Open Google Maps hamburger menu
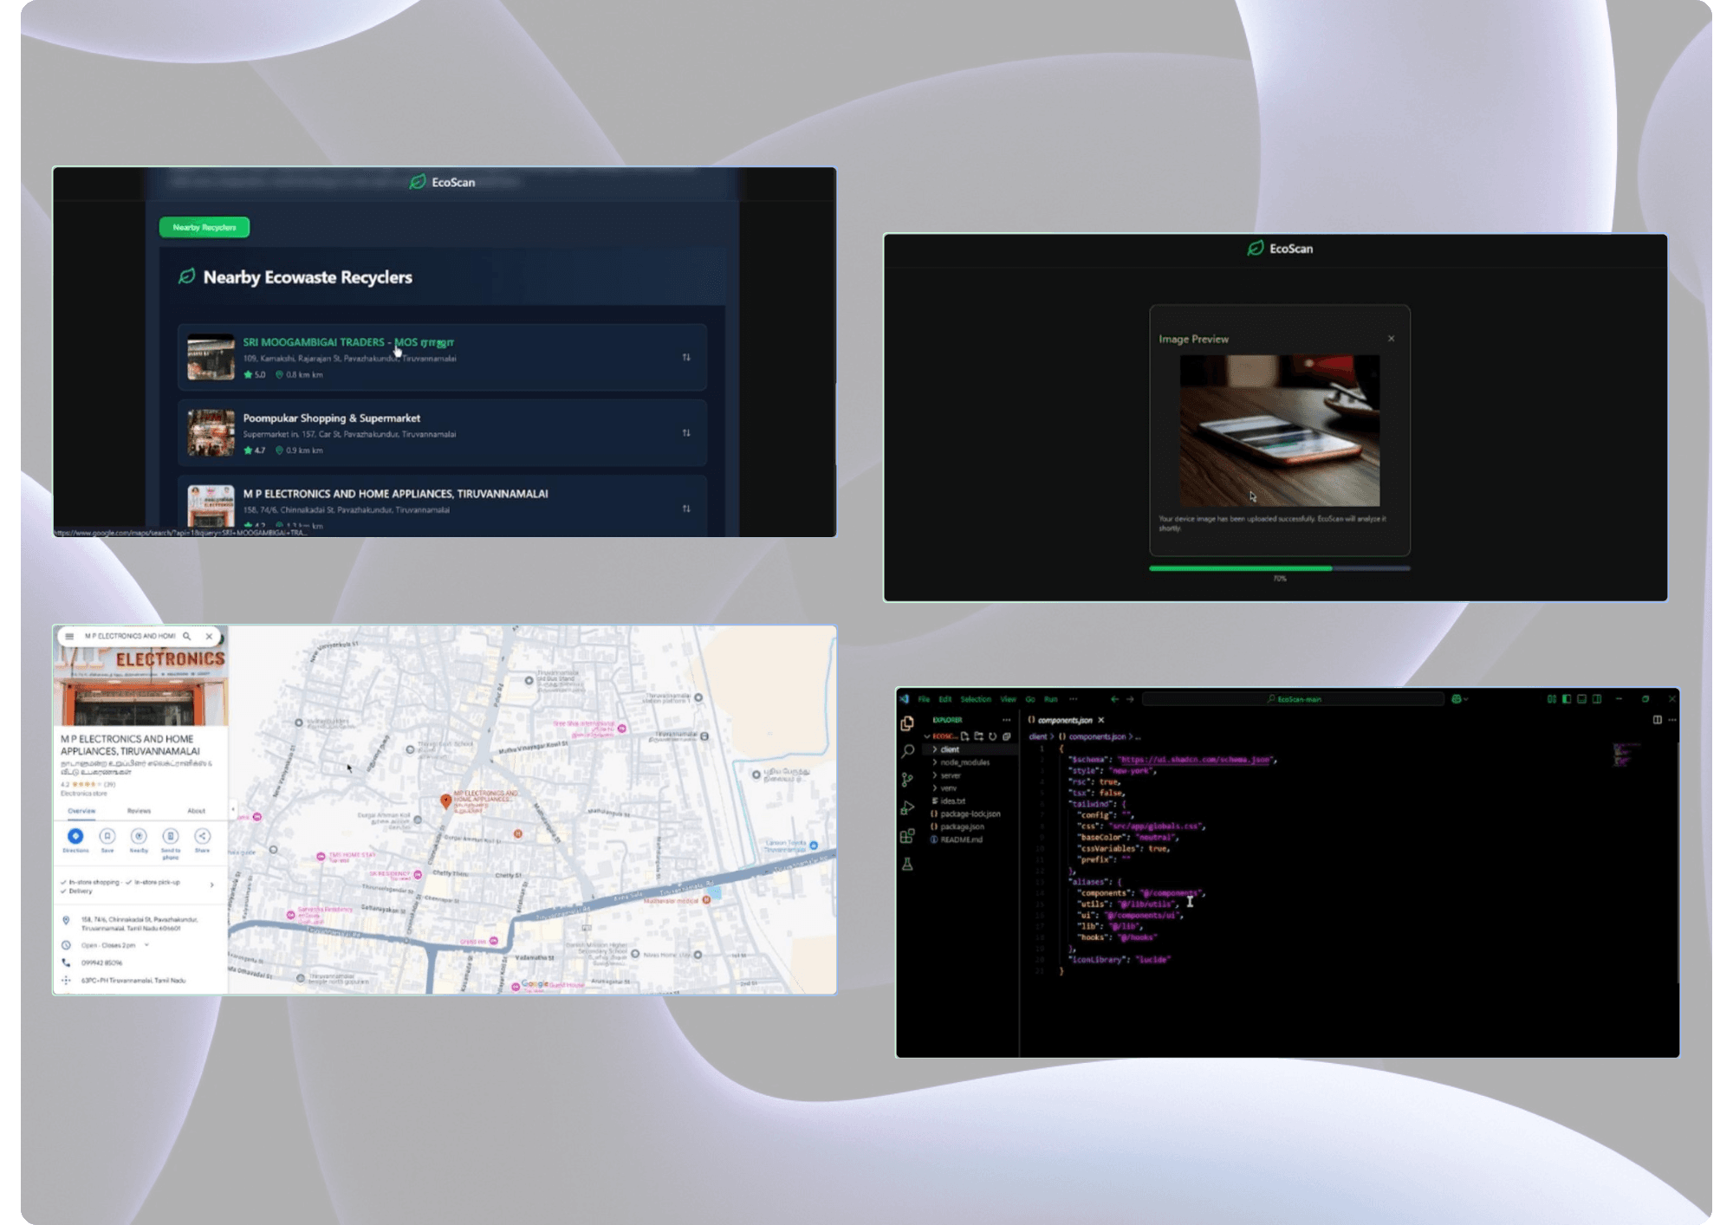 (69, 636)
